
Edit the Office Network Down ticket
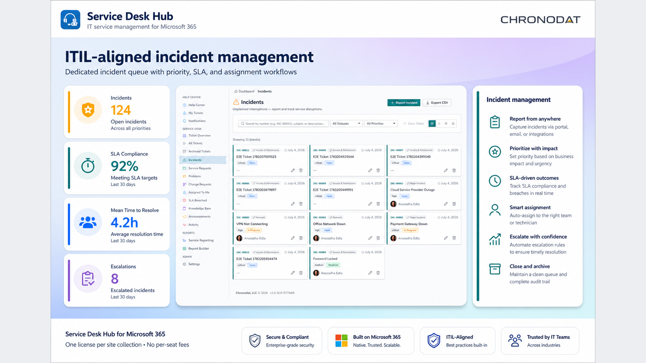click(370, 238)
